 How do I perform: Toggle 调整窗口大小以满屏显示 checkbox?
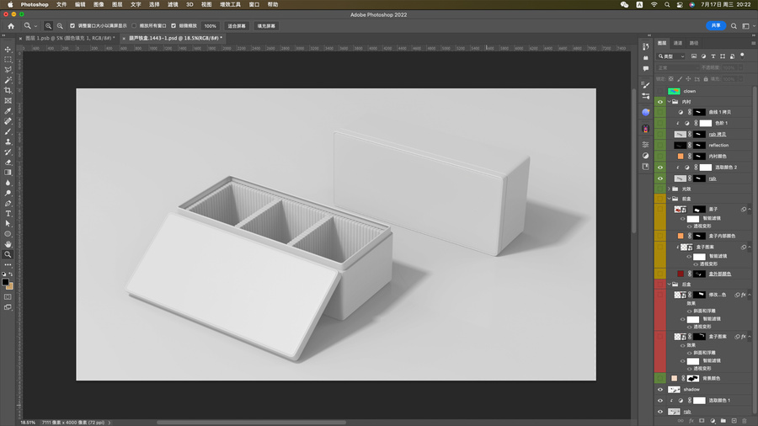(72, 26)
